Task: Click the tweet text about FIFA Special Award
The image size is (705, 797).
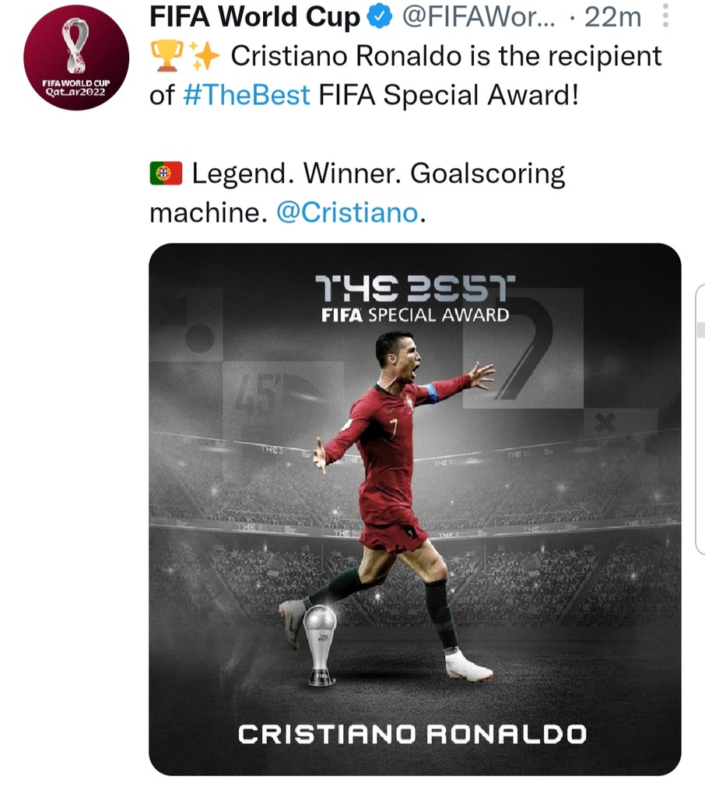Action: [x=405, y=75]
